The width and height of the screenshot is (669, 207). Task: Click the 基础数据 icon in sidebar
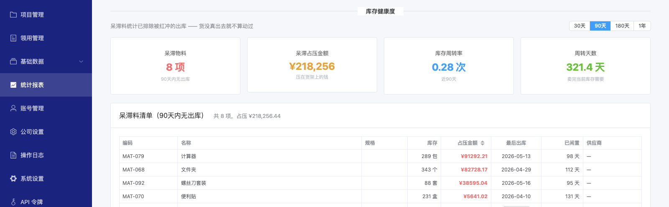pos(13,61)
